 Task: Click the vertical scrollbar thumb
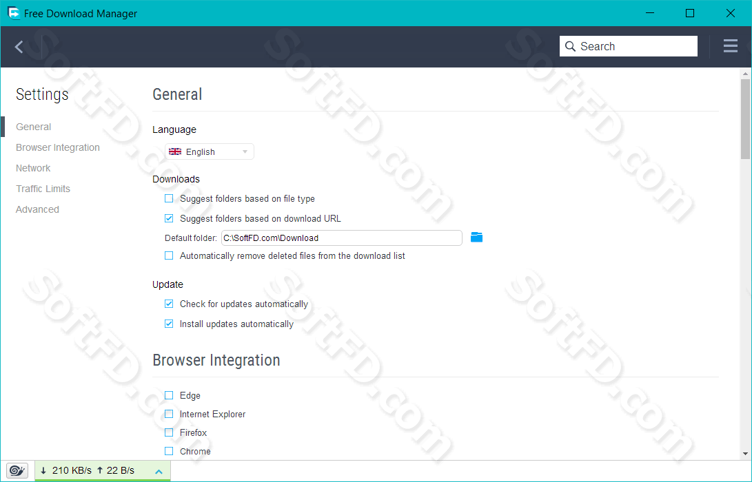tap(745, 119)
